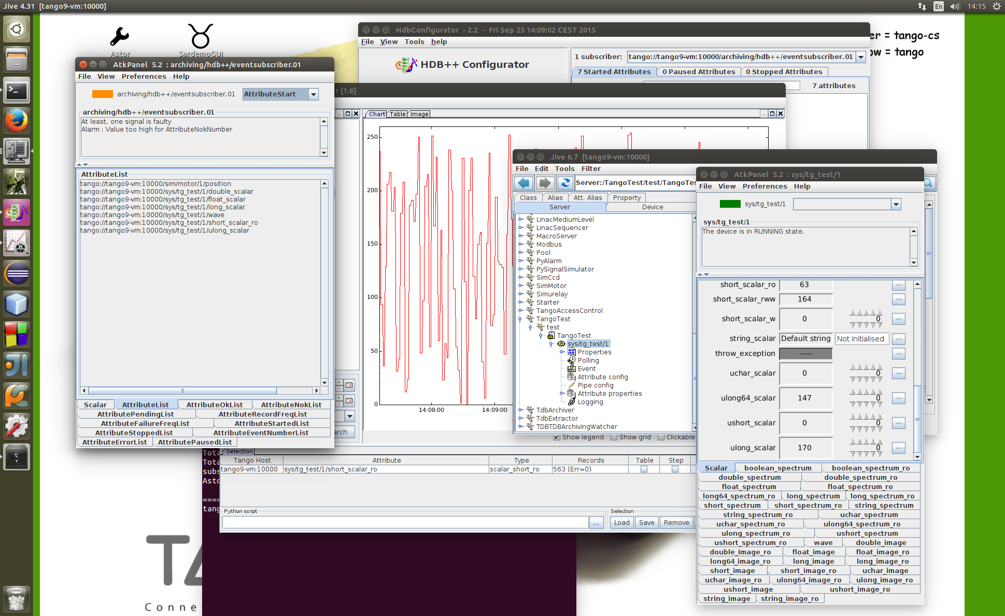Expand the Starter node in the Jive tree

tap(520, 303)
